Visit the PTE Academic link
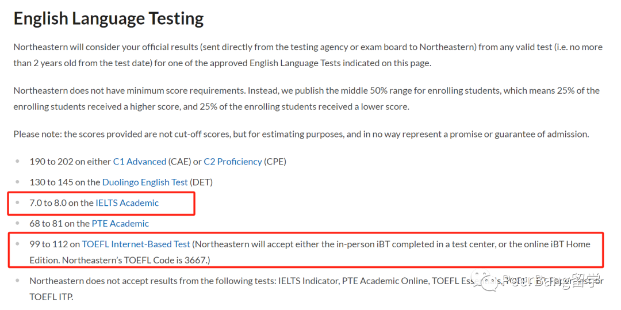This screenshot has height=310, width=621. [x=120, y=223]
